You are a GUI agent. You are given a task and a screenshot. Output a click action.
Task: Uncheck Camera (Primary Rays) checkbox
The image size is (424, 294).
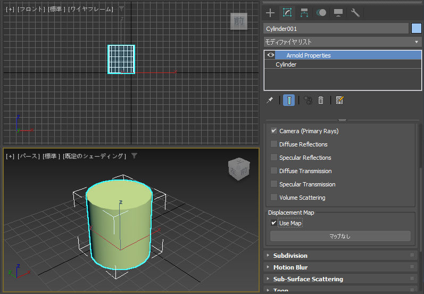coord(274,131)
